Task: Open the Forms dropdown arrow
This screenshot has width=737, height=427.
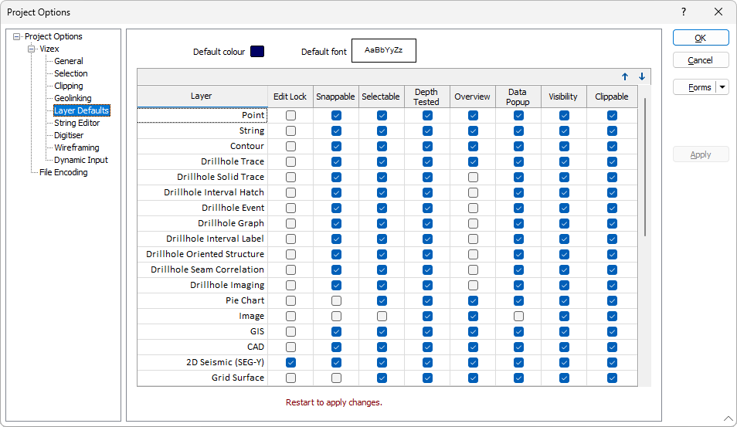Action: point(722,87)
